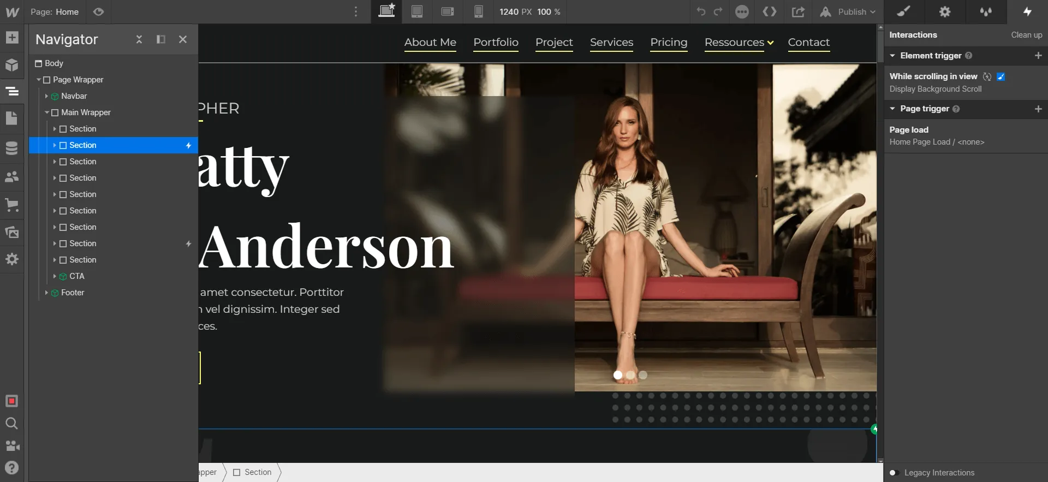Screen dimensions: 1048x482
Task: Expand the highlighted Section node
Action: (55, 145)
